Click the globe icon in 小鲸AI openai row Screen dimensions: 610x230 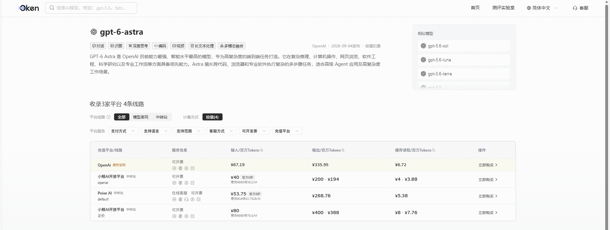point(180,183)
